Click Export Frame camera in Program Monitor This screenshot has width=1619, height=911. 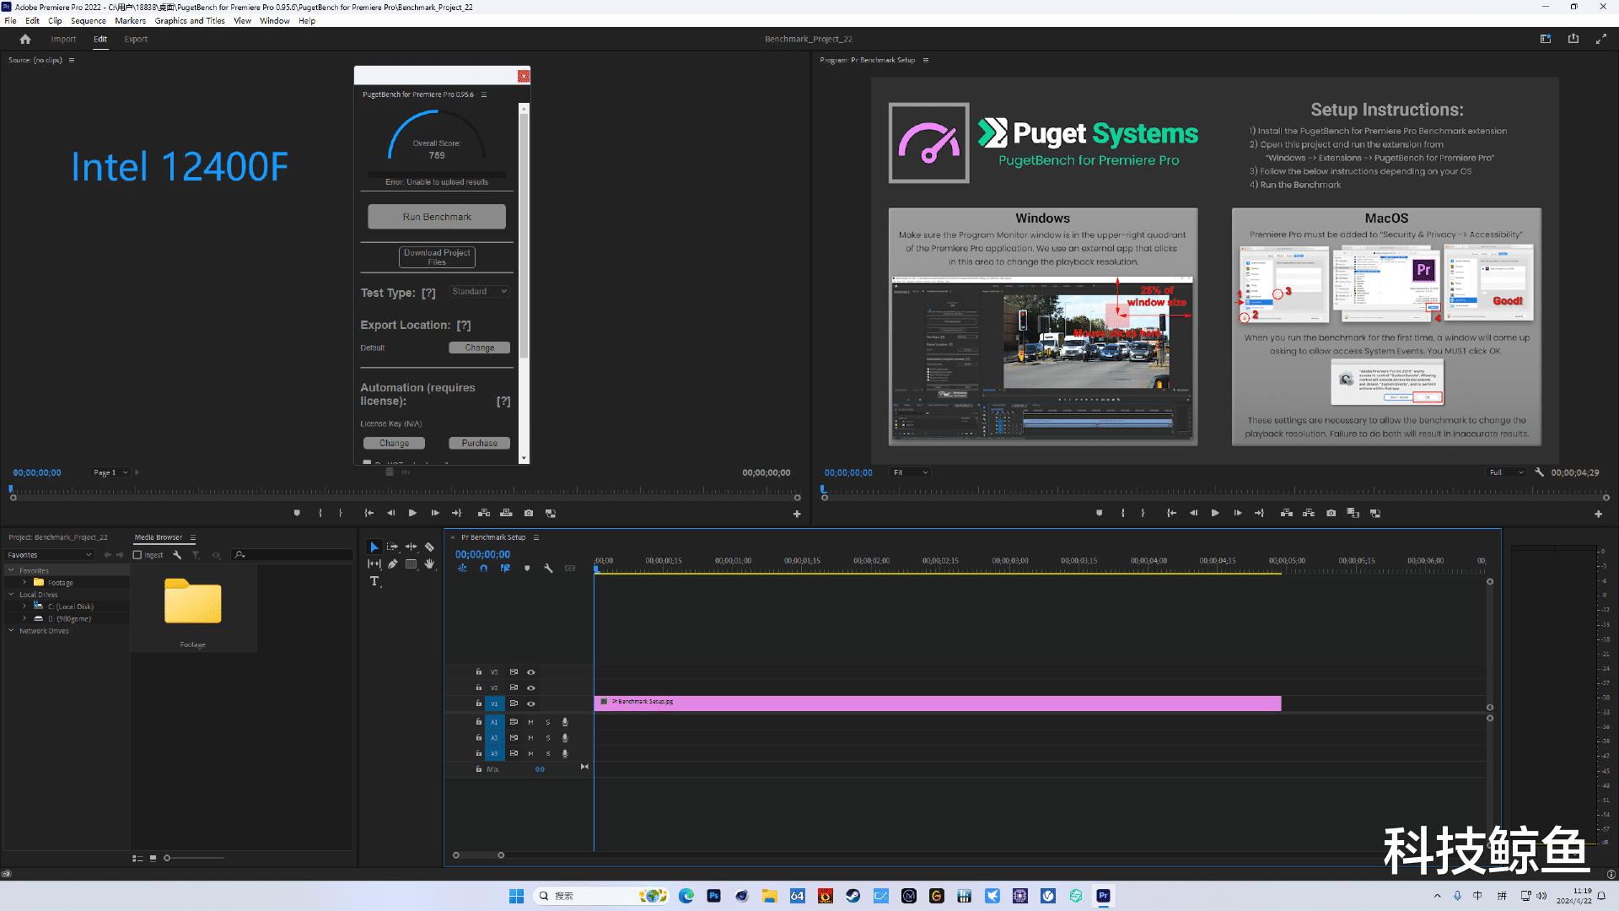tap(1331, 513)
